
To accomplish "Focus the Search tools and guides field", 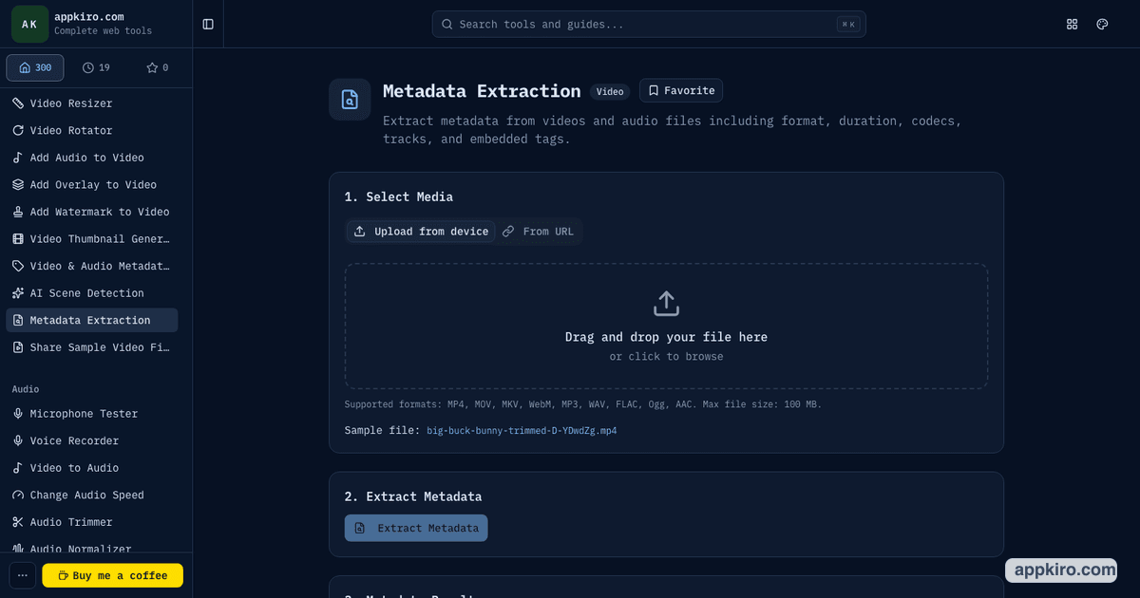I will 649,24.
